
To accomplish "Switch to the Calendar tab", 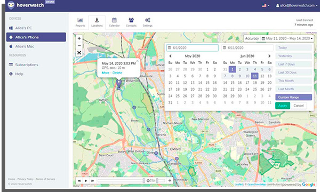I will point(114,22).
